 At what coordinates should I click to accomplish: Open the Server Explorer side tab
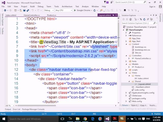coord(3,20)
